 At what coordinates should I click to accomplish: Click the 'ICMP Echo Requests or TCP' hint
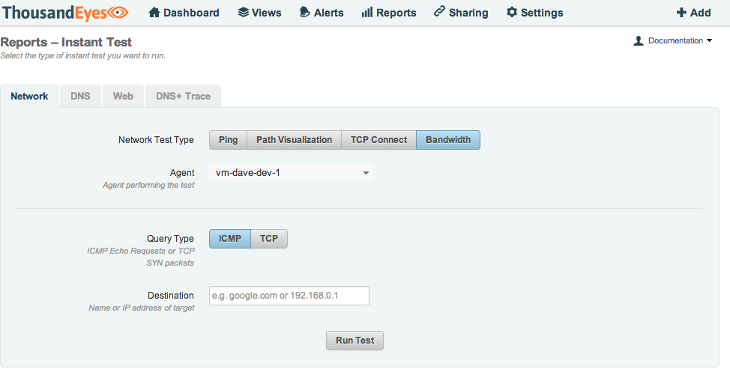(141, 251)
